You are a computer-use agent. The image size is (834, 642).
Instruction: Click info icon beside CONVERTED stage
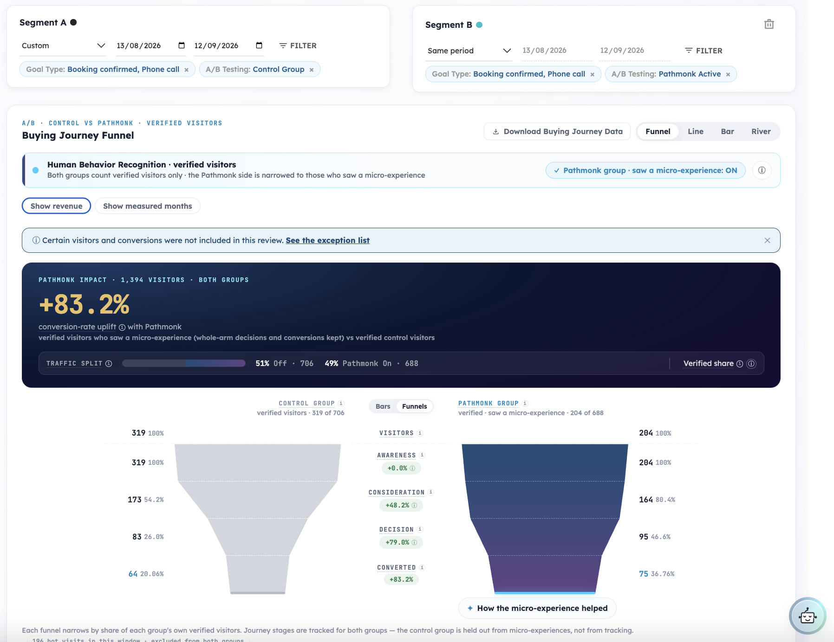pos(422,567)
